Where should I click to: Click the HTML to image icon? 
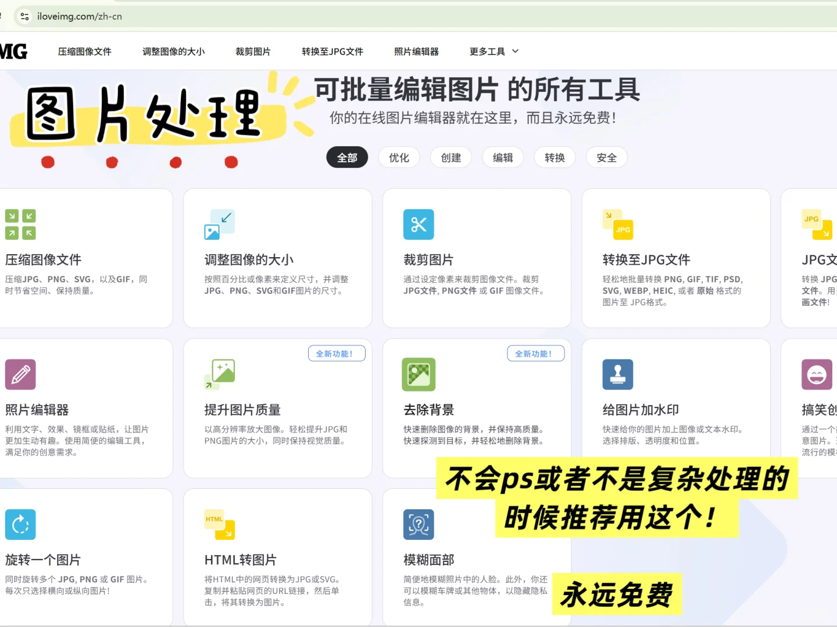220,525
